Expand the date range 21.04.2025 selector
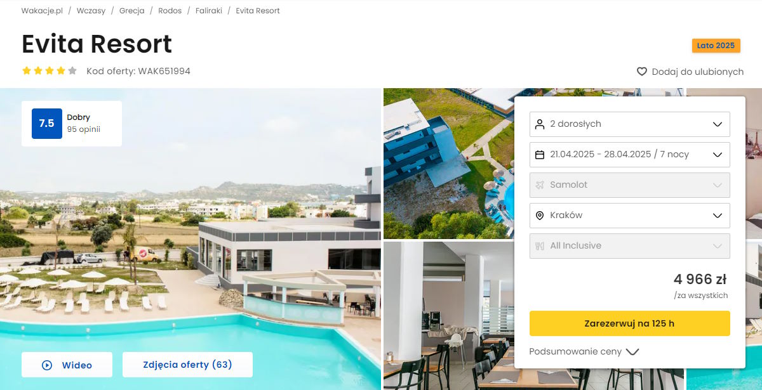This screenshot has height=390, width=762. tap(629, 154)
